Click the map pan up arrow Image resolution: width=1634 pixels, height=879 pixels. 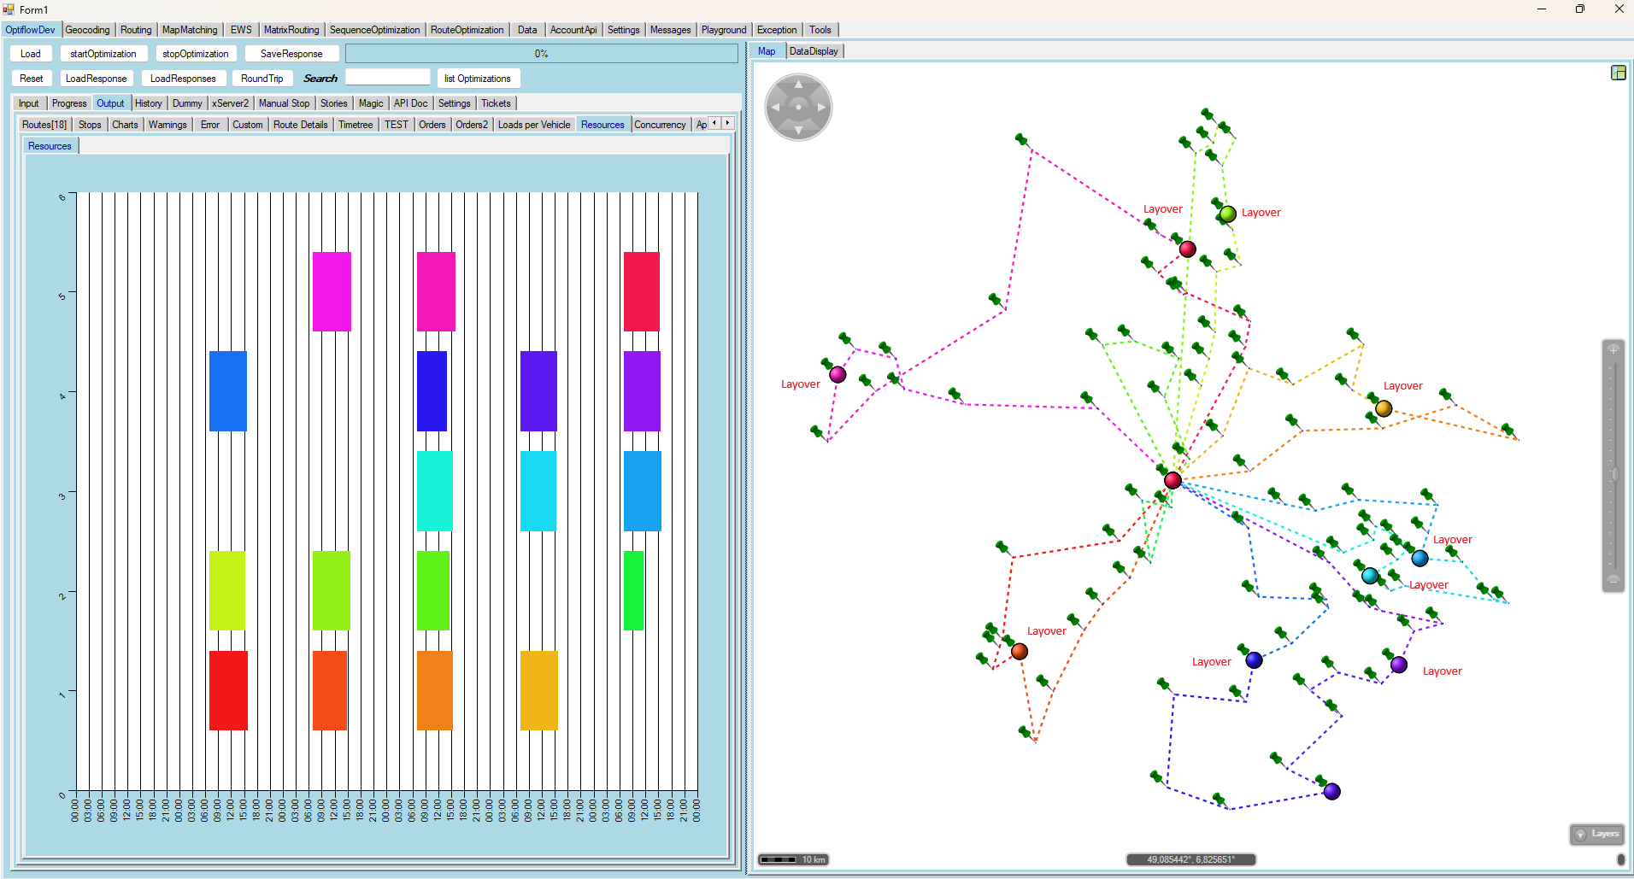tap(798, 84)
